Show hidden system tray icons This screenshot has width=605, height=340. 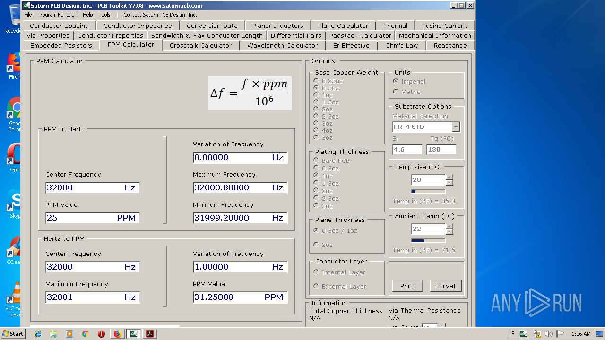[x=513, y=334]
